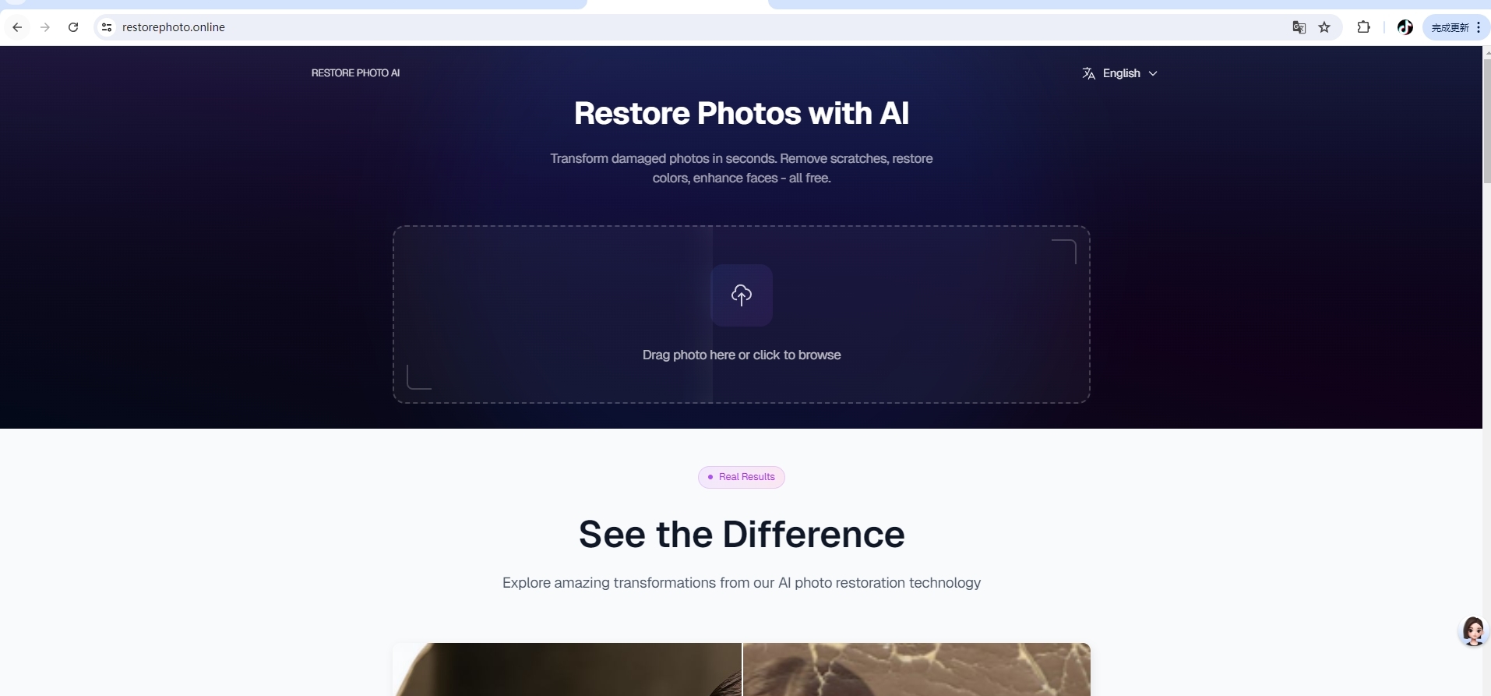The image size is (1491, 696).
Task: Click the Real Results badge
Action: point(742,477)
